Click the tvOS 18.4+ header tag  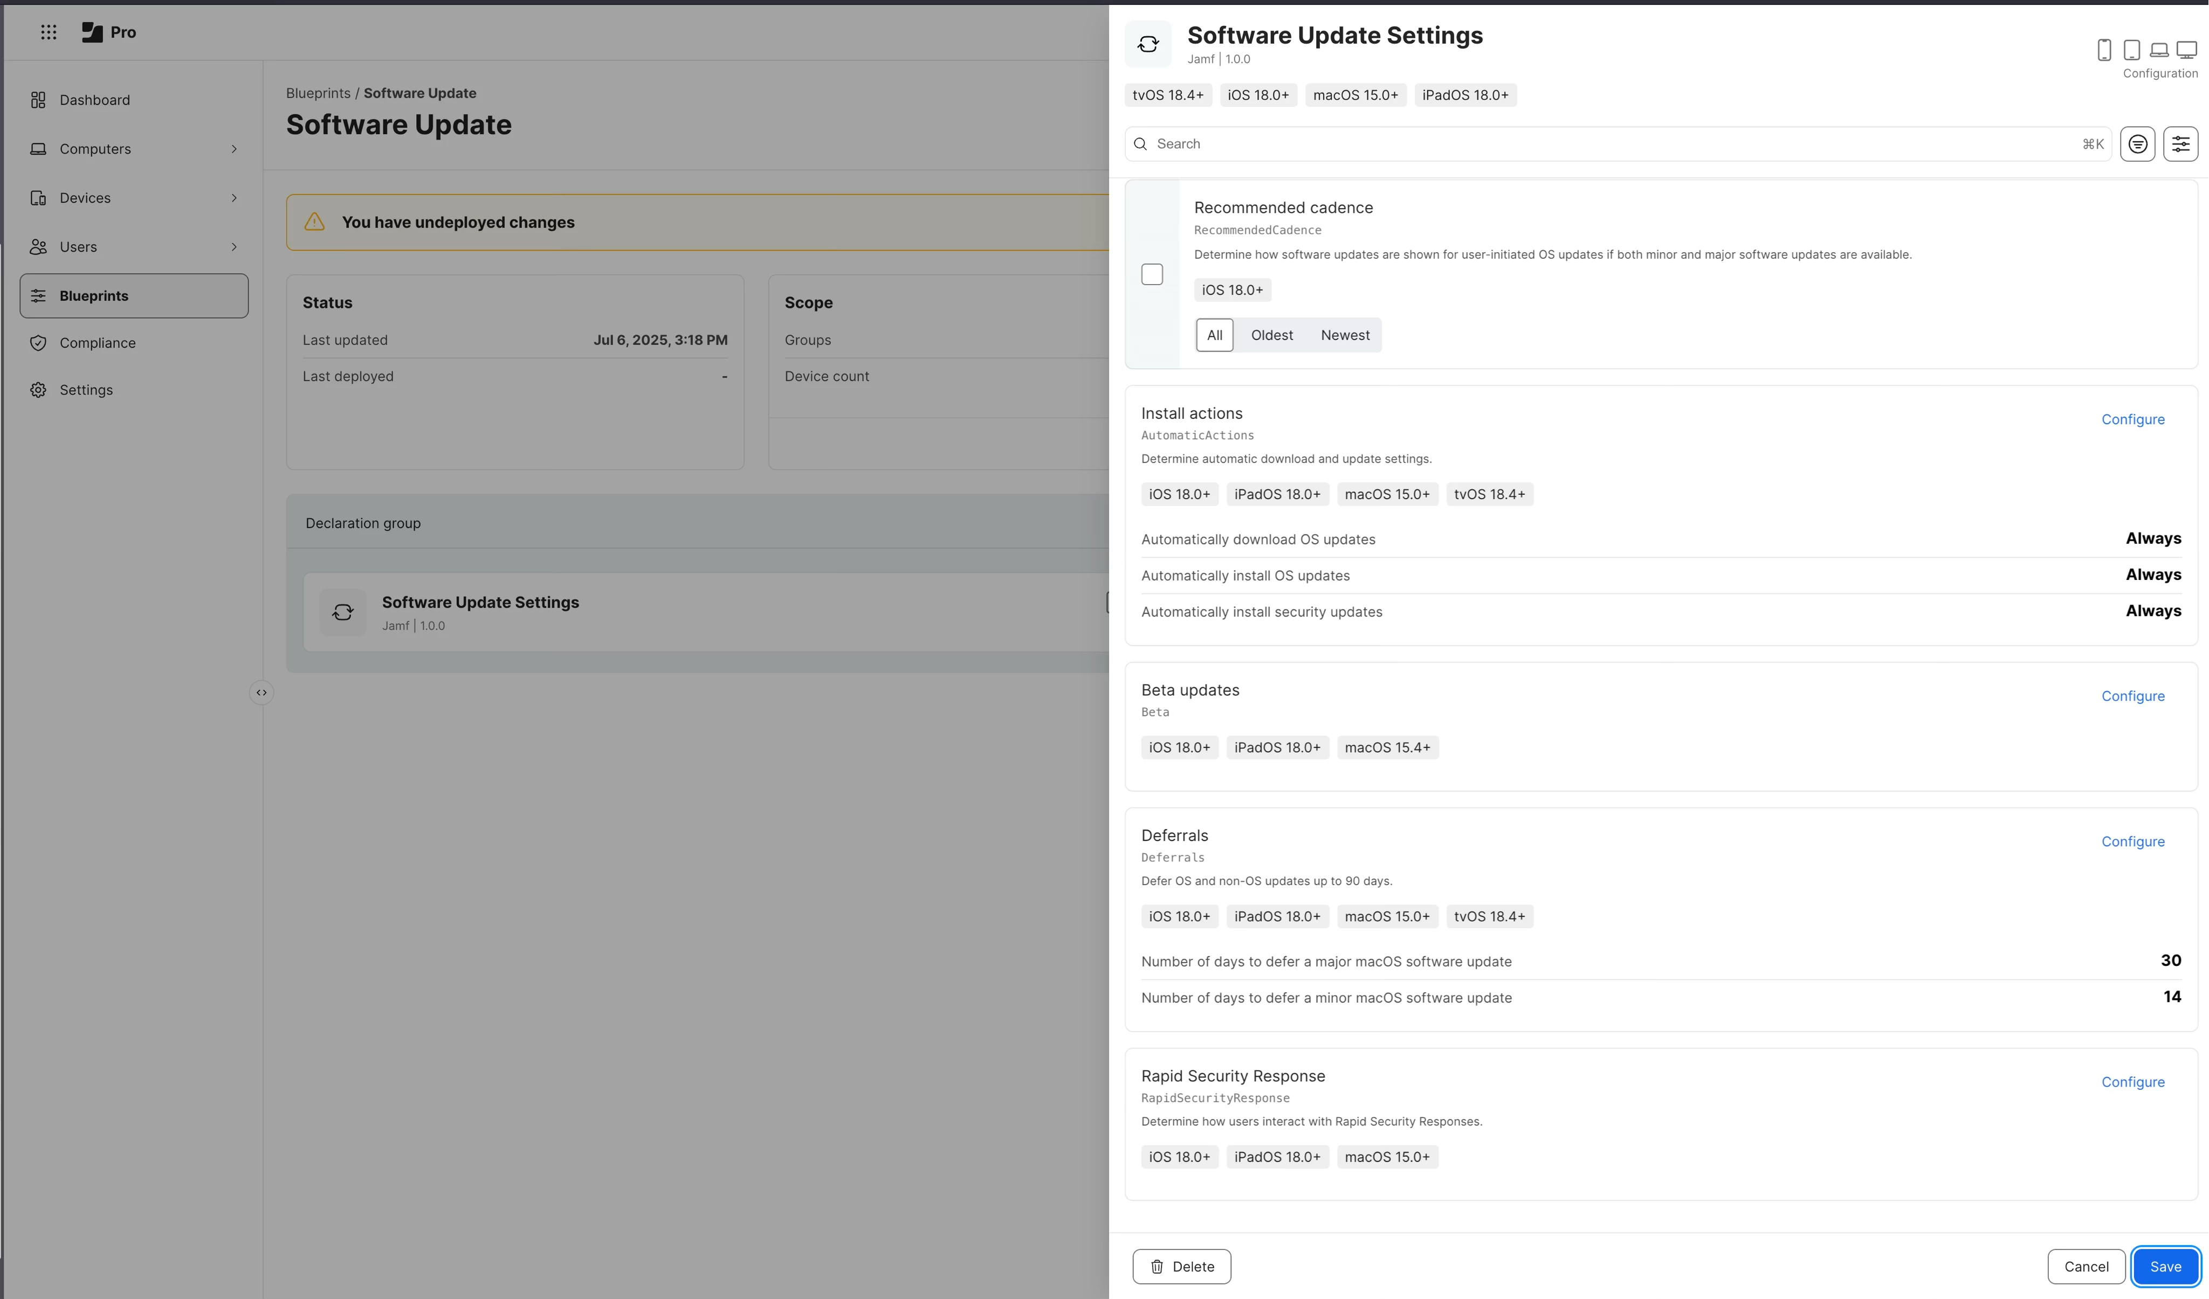coord(1168,95)
